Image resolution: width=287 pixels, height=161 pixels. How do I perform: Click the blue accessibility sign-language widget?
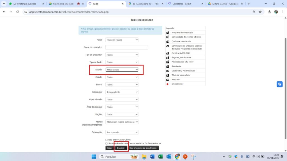click(279, 84)
